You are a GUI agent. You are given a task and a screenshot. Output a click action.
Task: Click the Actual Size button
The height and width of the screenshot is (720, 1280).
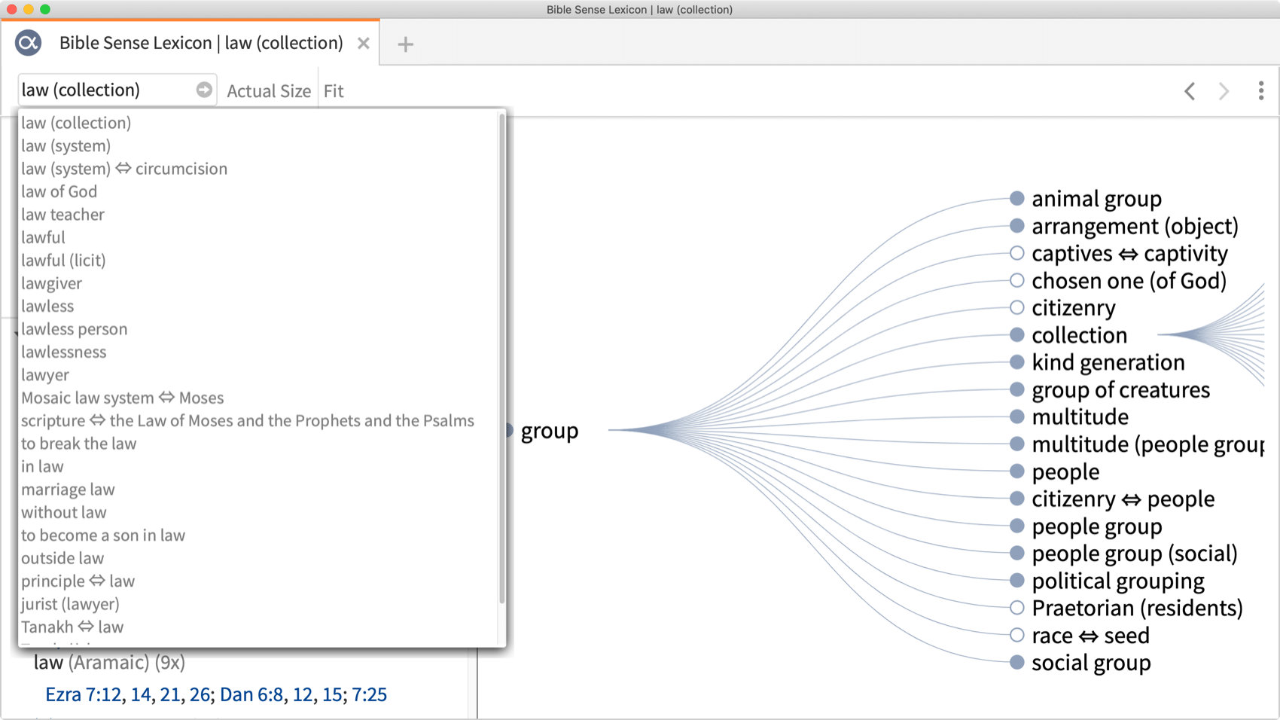coord(269,91)
